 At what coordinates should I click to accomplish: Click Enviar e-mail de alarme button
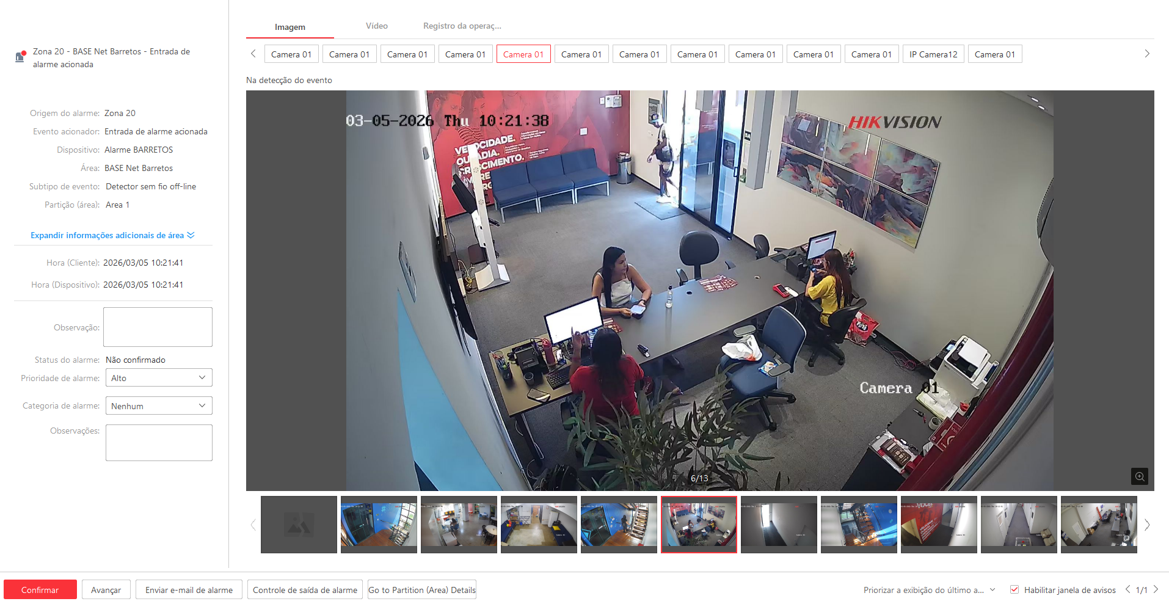click(x=189, y=590)
